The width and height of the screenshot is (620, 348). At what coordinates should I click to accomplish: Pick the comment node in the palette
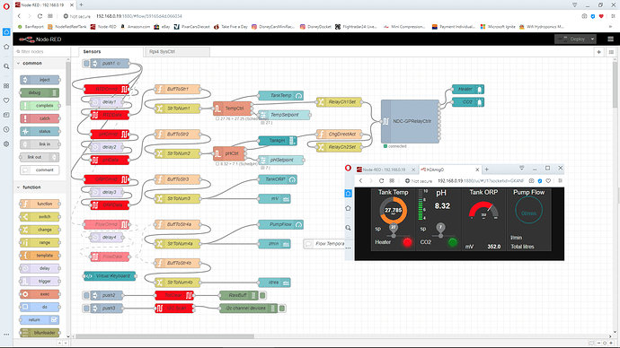40,170
